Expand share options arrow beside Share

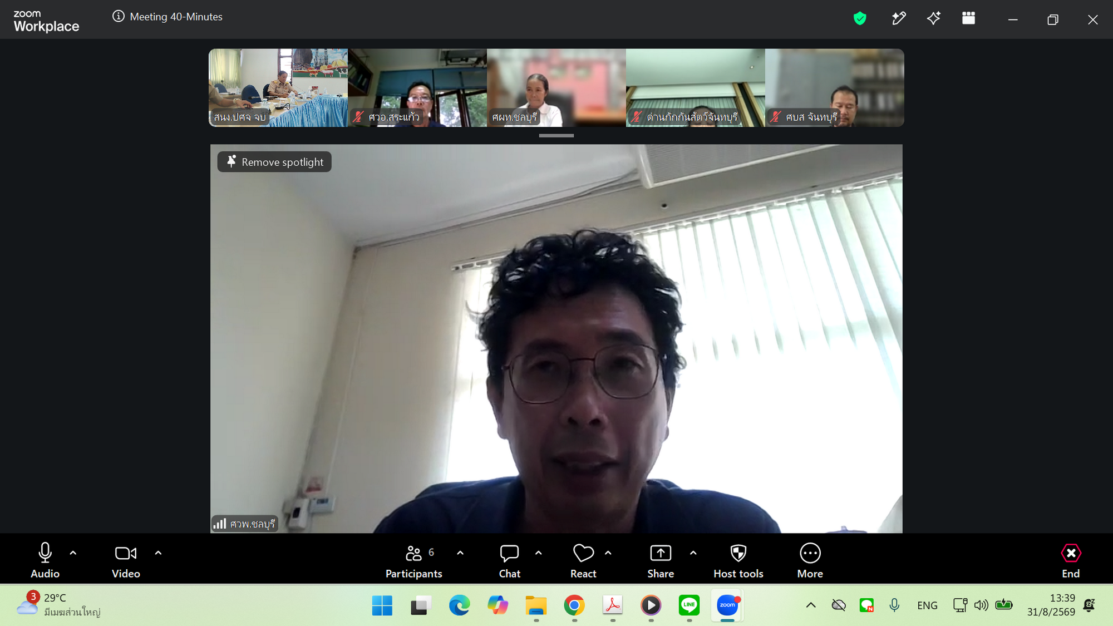(693, 553)
